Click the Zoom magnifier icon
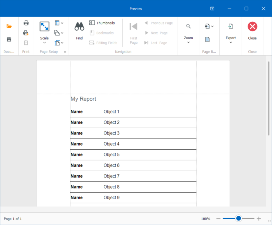 (189, 26)
